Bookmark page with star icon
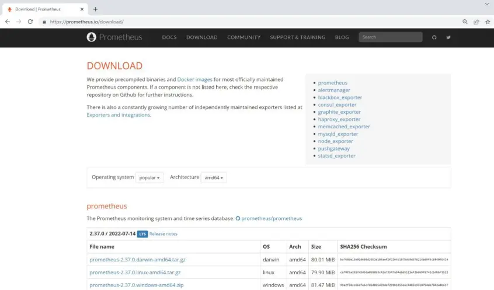494x290 pixels. click(488, 22)
